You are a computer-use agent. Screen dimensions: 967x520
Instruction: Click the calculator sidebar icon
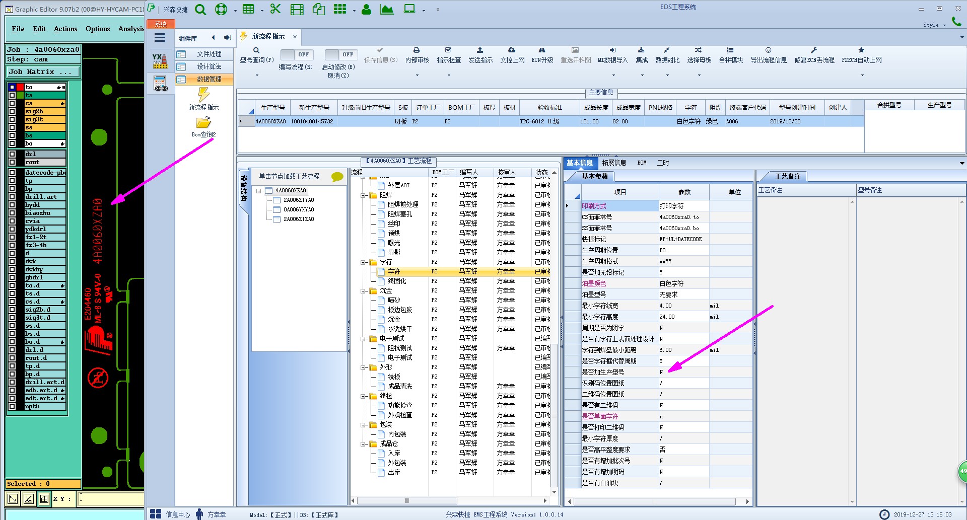[x=160, y=84]
